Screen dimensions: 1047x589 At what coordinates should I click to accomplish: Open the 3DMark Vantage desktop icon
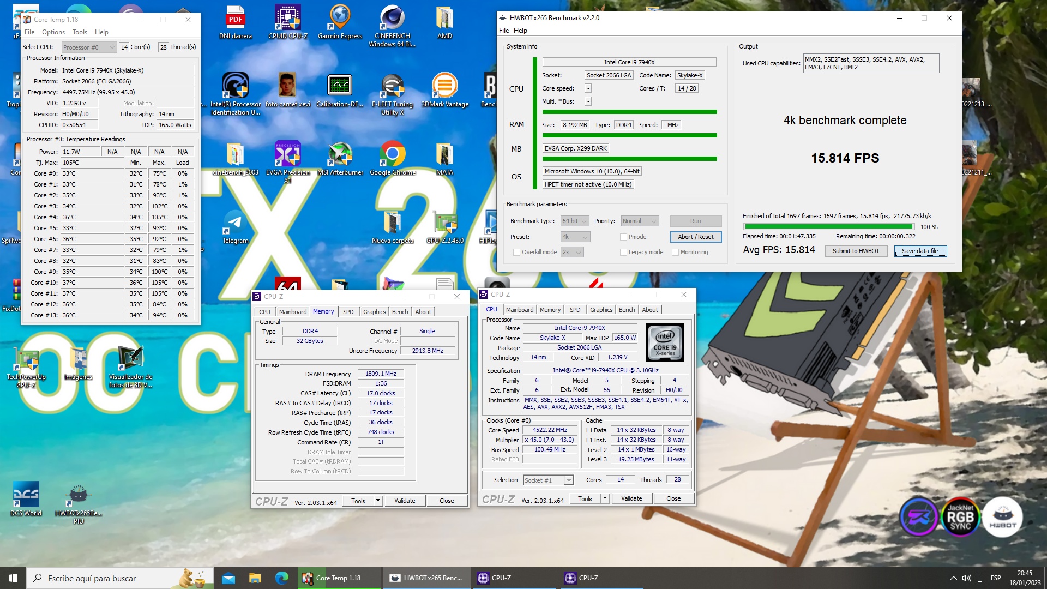pos(444,91)
